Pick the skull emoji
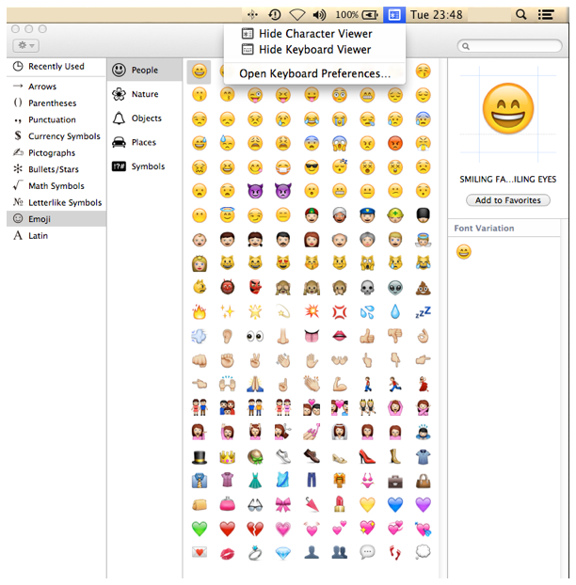Image resolution: width=576 pixels, height=585 pixels. 367,287
